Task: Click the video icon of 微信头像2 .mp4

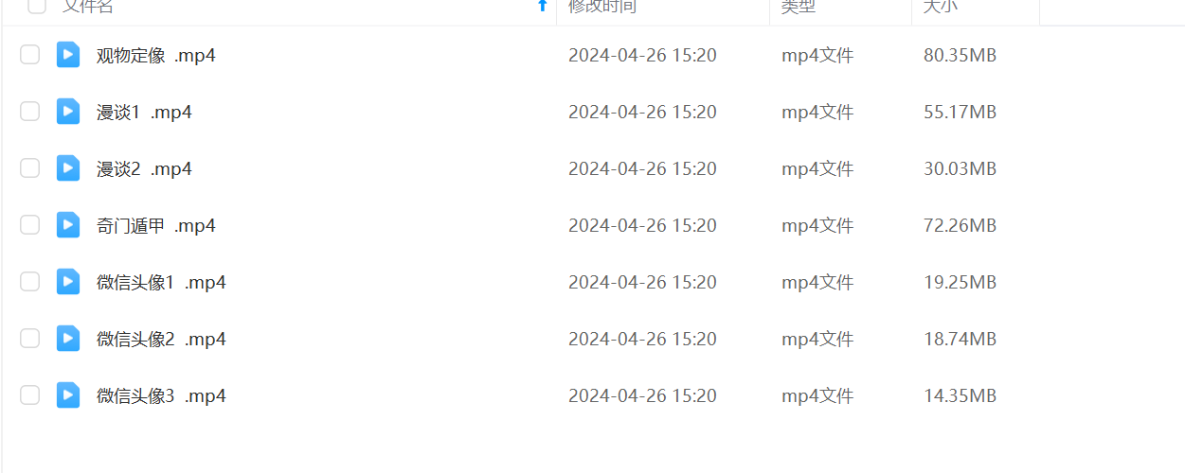Action: [x=68, y=339]
